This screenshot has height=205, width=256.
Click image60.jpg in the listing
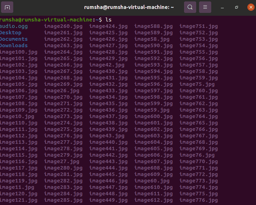152,181
